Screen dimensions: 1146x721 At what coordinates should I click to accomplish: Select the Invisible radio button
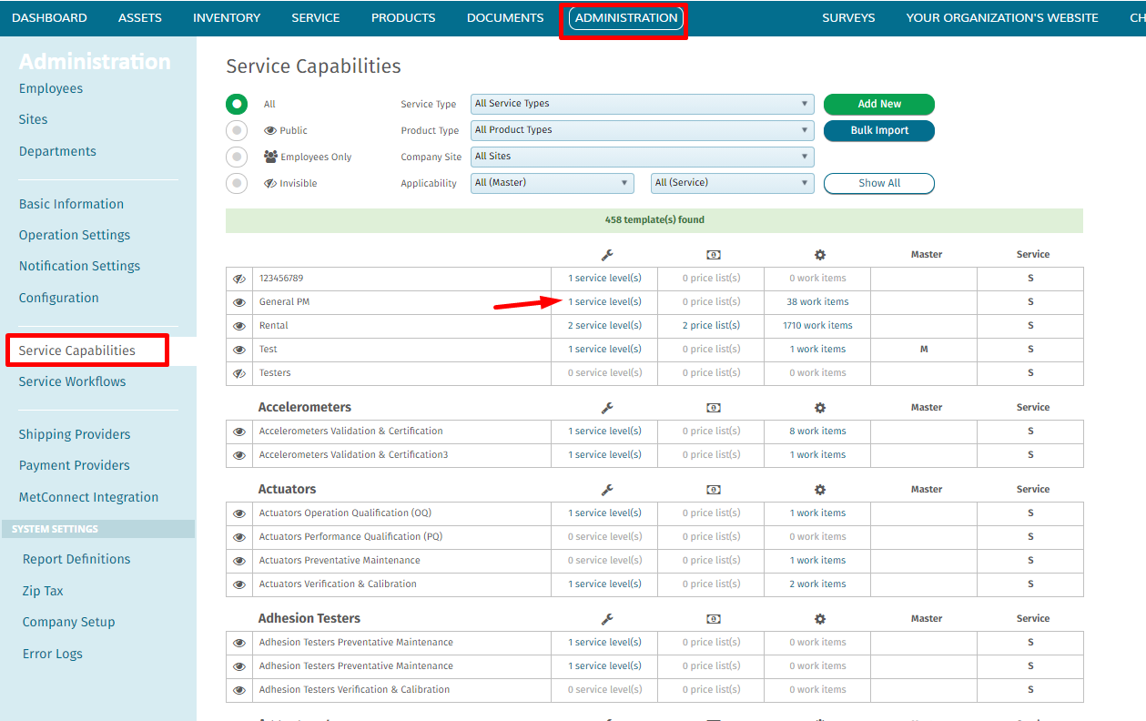click(237, 183)
